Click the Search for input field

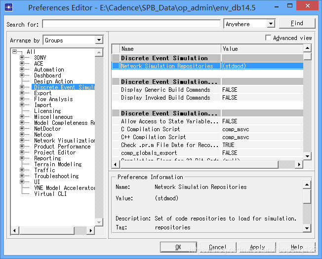[x=131, y=24]
